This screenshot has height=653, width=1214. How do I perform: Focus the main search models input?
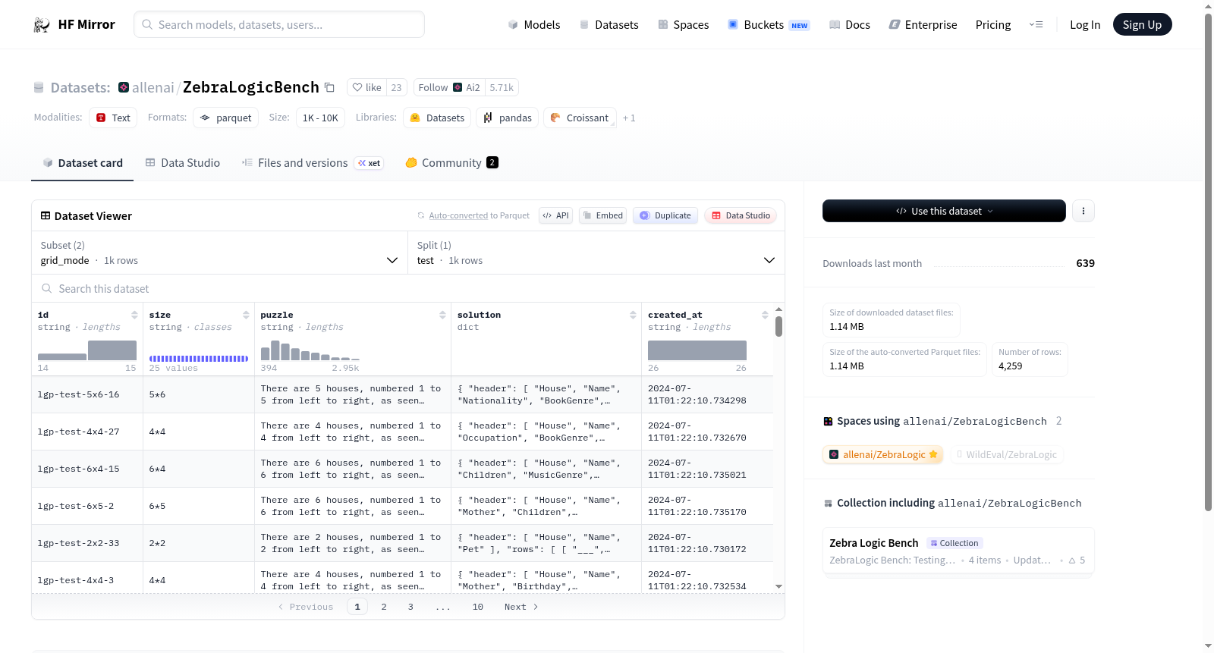pyautogui.click(x=279, y=24)
